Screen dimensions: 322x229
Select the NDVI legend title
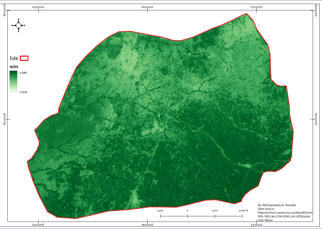pyautogui.click(x=14, y=67)
